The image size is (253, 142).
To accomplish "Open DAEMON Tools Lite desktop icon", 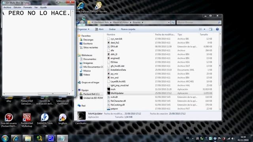I will 45,120.
